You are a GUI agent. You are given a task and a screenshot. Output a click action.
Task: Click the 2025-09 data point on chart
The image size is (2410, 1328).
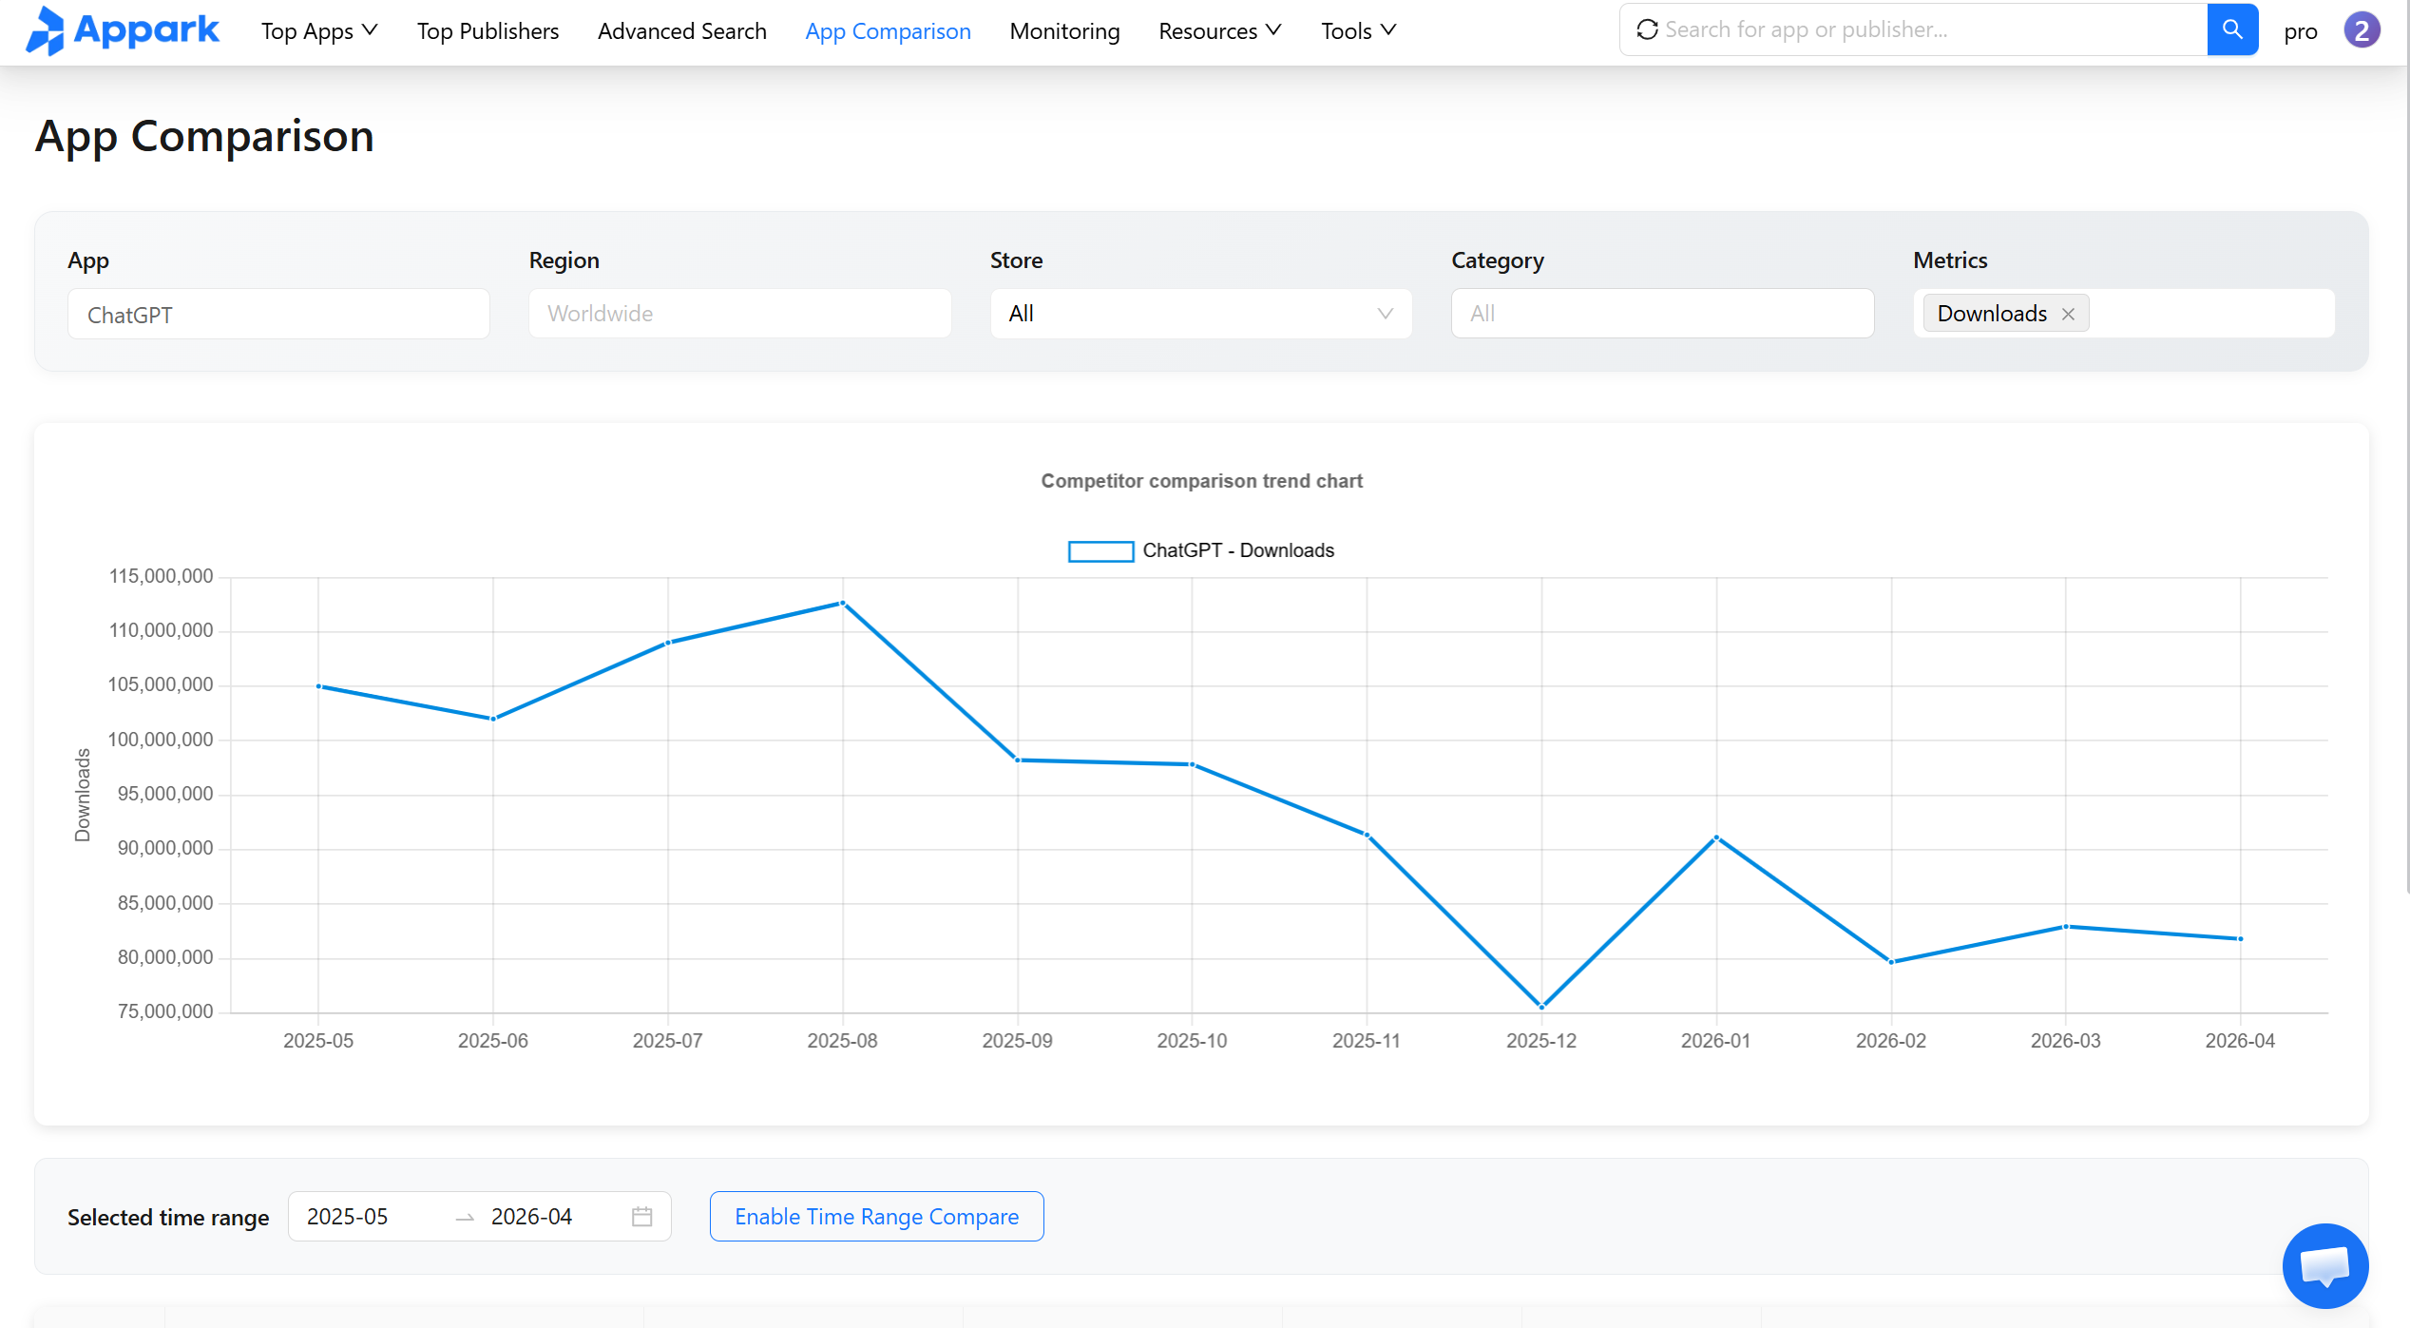pos(1018,760)
